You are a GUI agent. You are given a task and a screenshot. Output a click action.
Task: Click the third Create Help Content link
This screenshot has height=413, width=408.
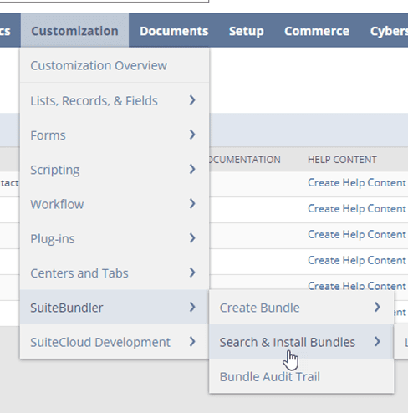coord(357,235)
